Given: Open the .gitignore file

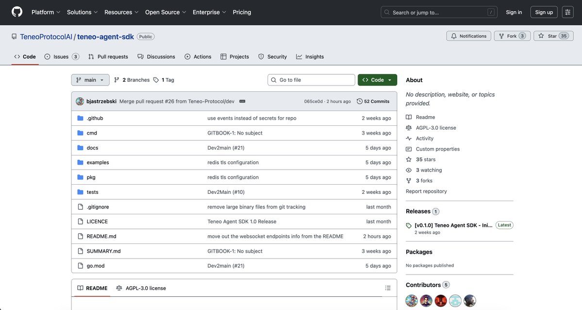Looking at the screenshot, I should [98, 207].
